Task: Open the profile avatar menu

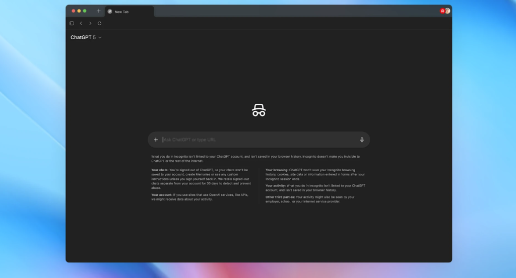Action: (447, 11)
